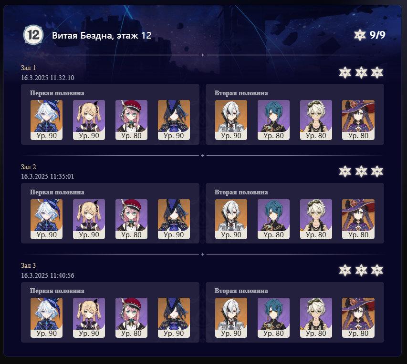Select Bennett portrait in Зал 1 second half
Viewport: 407px width, 364px height.
(x=316, y=120)
